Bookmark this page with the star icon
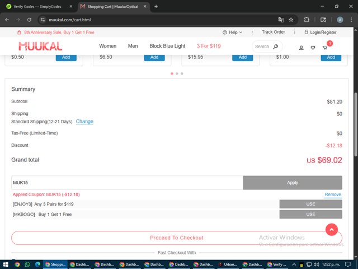This screenshot has height=269, width=358. point(291,20)
